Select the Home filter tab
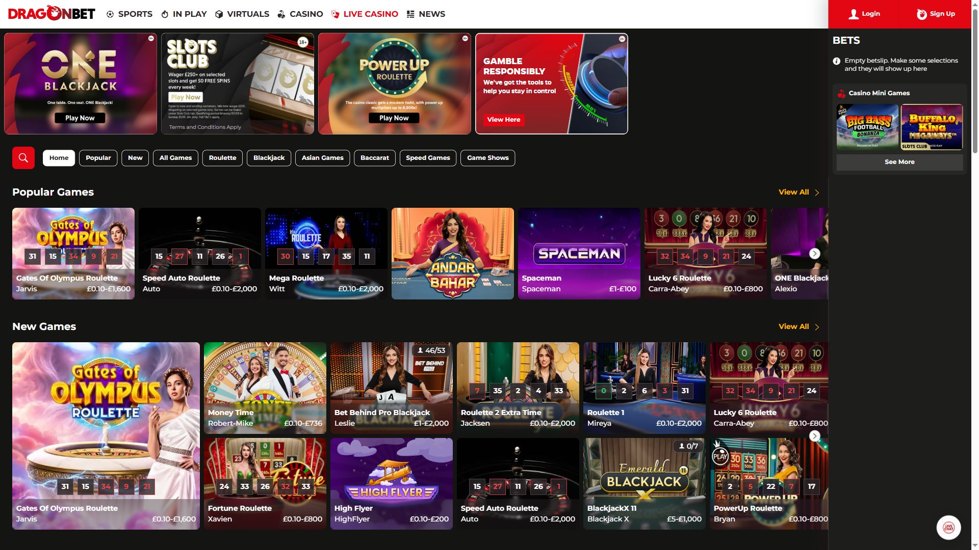The height and width of the screenshot is (550, 979). click(x=59, y=158)
